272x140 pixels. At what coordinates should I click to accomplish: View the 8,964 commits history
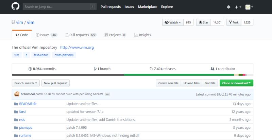coord(42,69)
